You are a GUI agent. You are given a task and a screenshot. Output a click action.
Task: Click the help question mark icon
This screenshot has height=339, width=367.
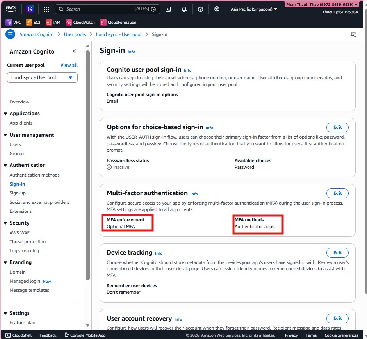click(x=200, y=9)
